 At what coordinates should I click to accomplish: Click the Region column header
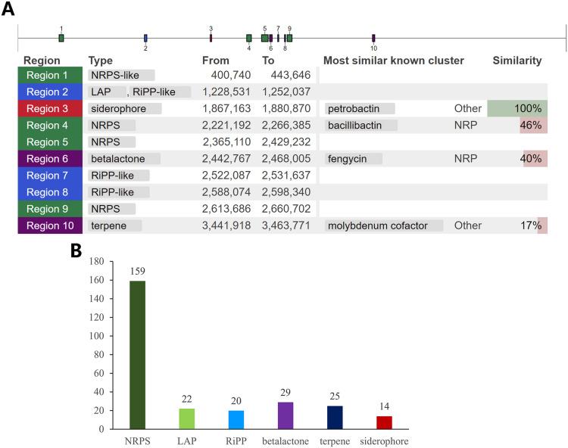tap(42, 61)
